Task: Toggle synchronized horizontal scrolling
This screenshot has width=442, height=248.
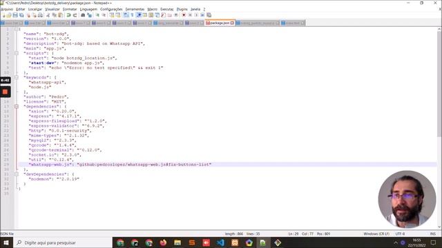Action: tap(118, 15)
